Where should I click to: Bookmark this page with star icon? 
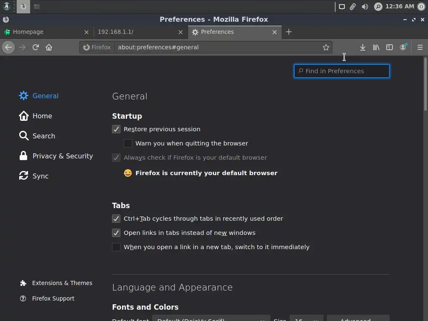[326, 47]
